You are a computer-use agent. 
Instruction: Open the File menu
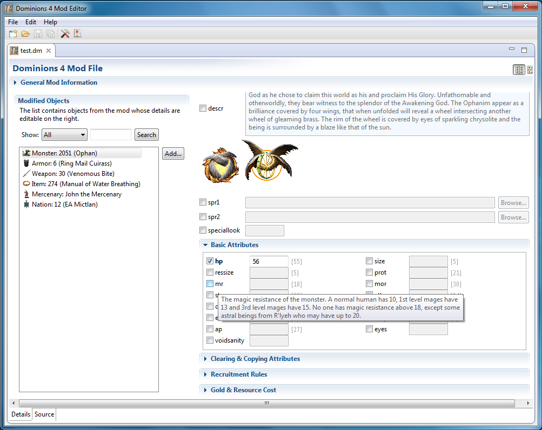point(13,22)
